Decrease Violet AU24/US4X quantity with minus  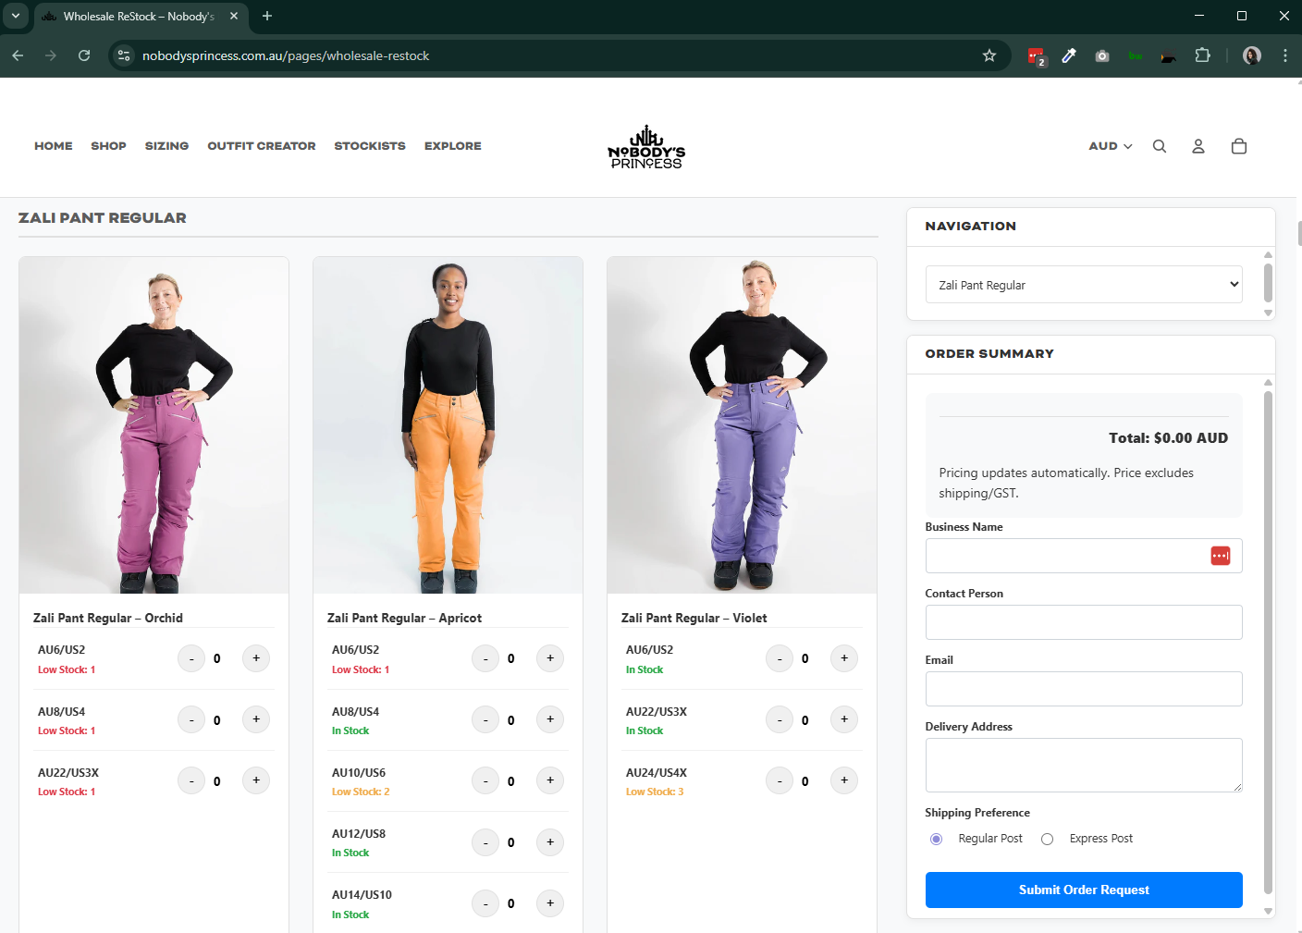click(780, 781)
